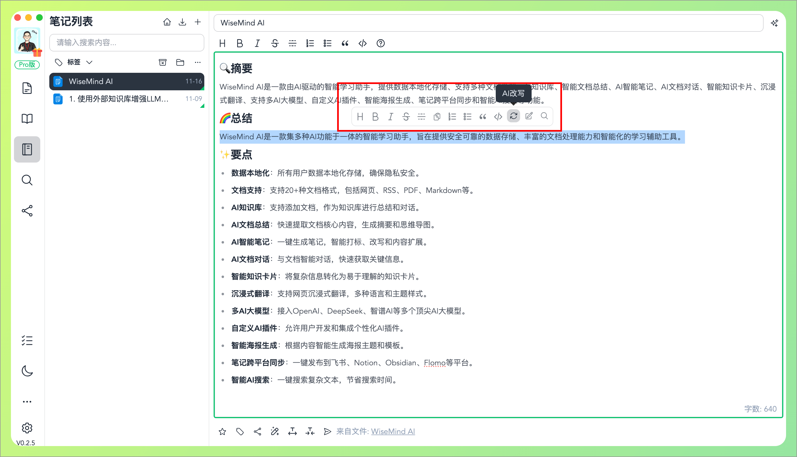This screenshot has height=457, width=797.
Task: Open the AI magic wand tool in bottom toolbar
Action: (274, 431)
